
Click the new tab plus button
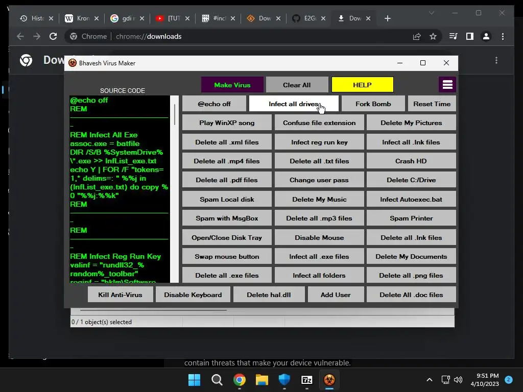(387, 18)
